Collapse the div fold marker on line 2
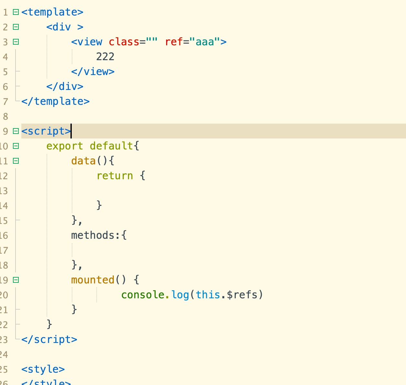Image resolution: width=406 pixels, height=385 pixels. 16,27
